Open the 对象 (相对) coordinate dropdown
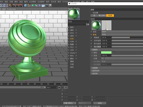The image size is (143, 107). [70, 103]
